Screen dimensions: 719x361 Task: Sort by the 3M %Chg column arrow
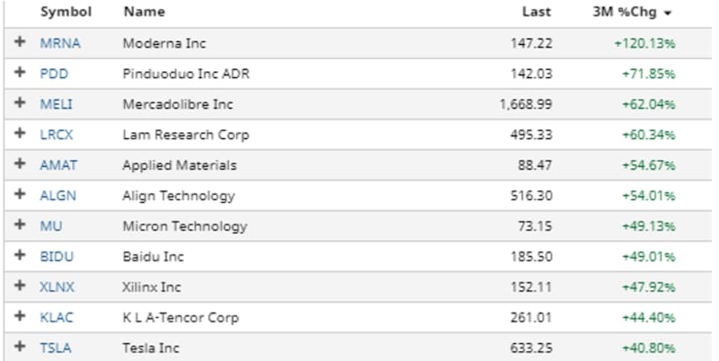tap(668, 13)
